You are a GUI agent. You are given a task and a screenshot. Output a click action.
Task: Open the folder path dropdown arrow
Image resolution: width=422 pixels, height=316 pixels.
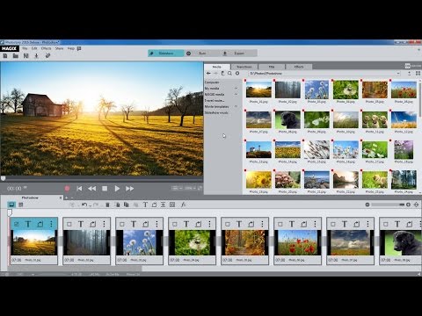pos(398,74)
